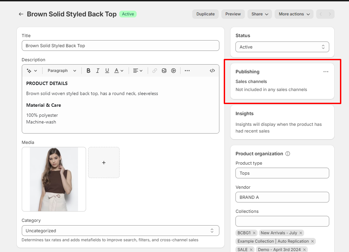Insert a link in the description
Screen dimensions: 349x252
point(154,71)
